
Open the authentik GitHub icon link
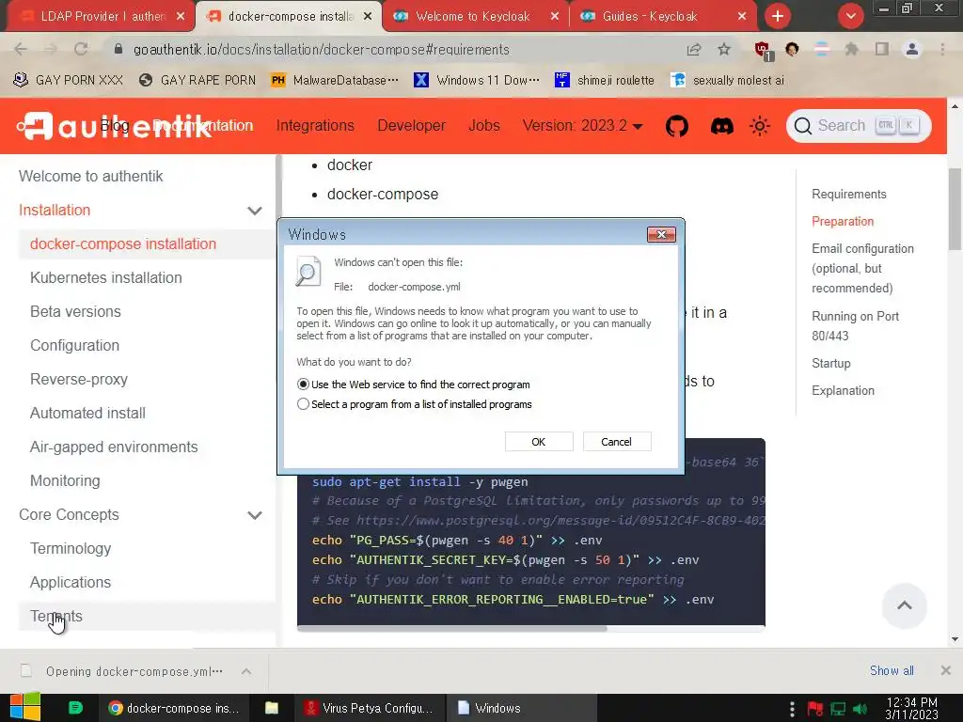(677, 126)
